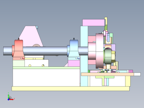Image resolution: width=144 pixels, height=108 pixels.
Task: Select the yellow vertical leg under the peach plate
Action: (x=128, y=81)
